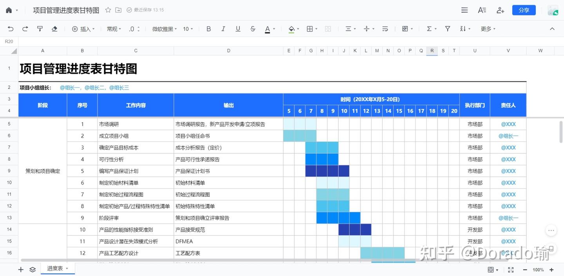Screen dimensions: 564x276
Task: Open the font size 10 dropdown
Action: pos(188,29)
